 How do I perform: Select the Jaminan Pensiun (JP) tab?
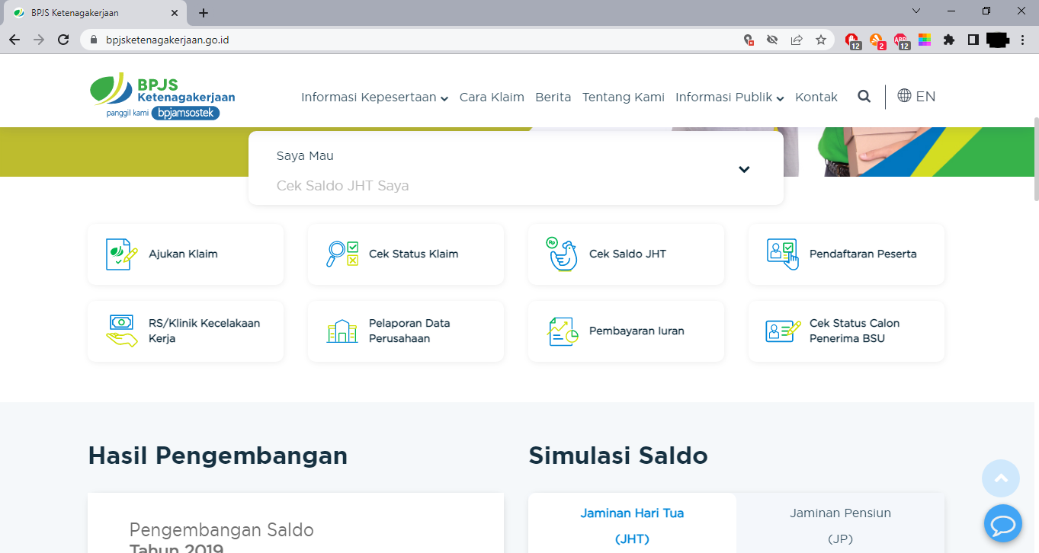coord(840,524)
